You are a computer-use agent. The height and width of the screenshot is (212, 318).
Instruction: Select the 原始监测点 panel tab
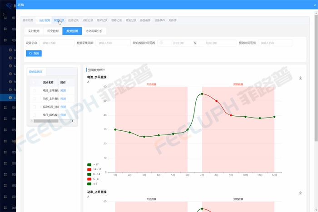click(36, 72)
